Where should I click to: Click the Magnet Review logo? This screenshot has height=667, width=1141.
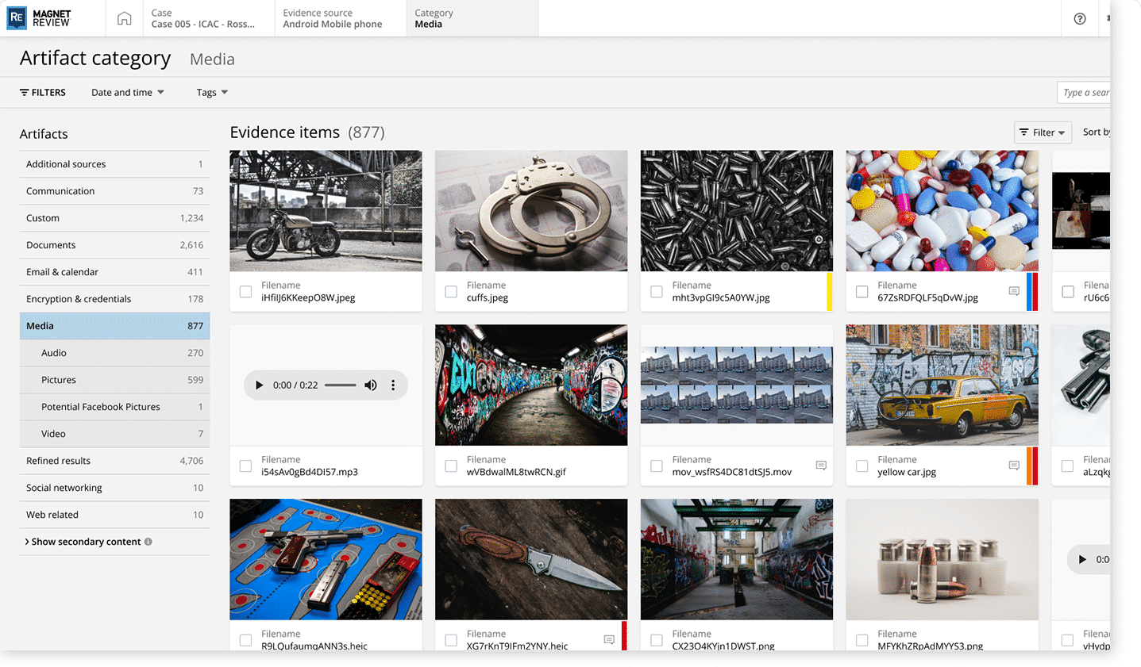40,18
